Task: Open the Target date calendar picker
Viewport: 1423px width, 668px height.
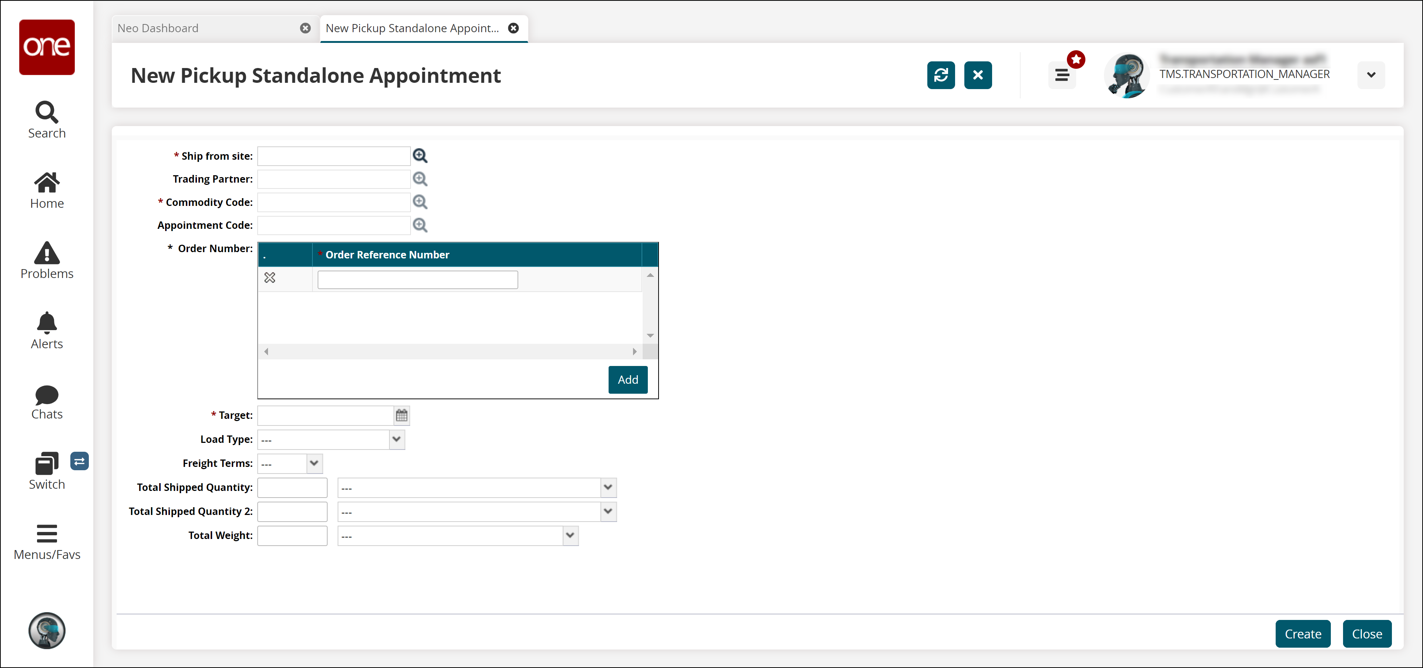Action: click(402, 416)
